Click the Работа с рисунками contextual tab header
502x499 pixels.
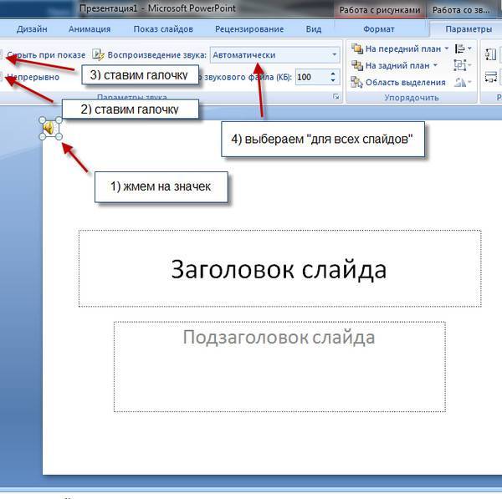(380, 10)
